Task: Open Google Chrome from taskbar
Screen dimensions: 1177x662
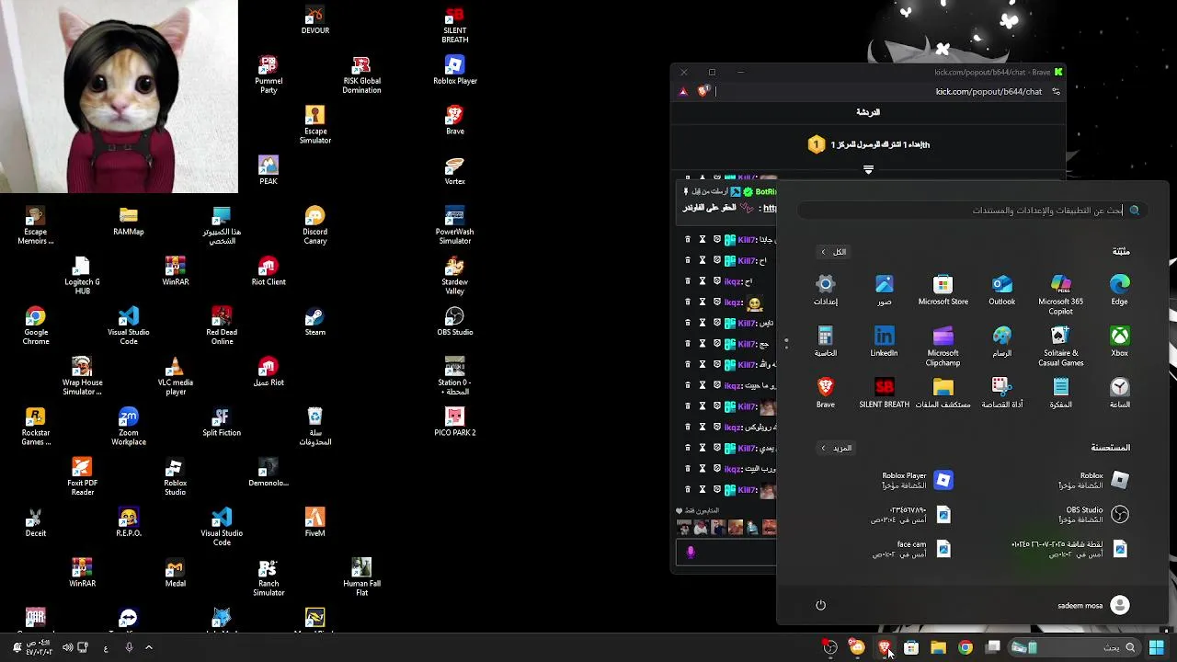Action: 966,647
